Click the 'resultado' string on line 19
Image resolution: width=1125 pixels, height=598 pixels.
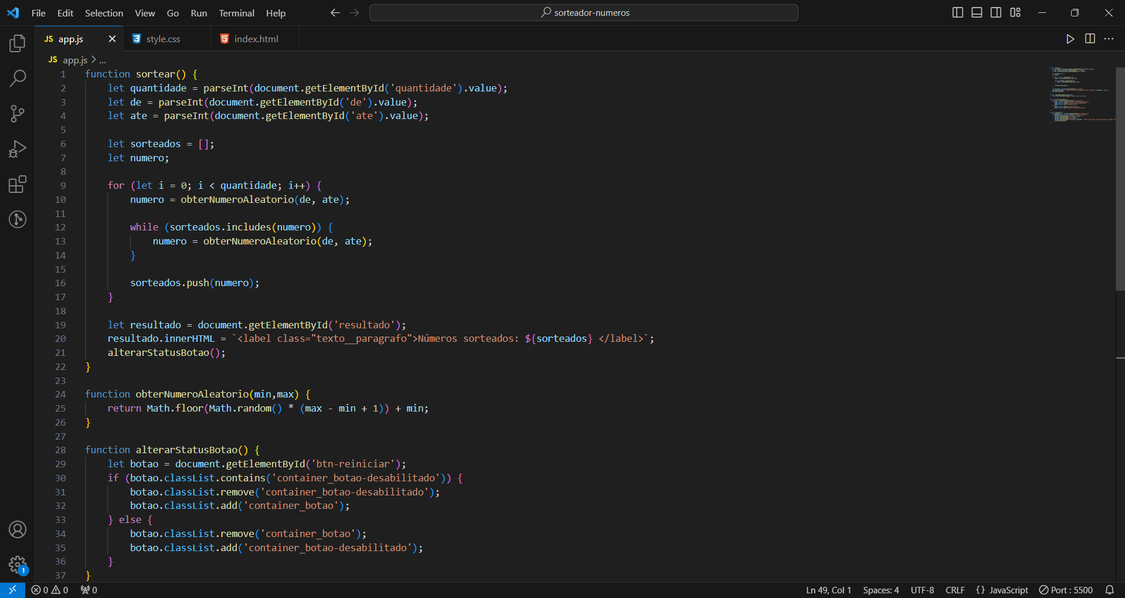[x=365, y=325]
